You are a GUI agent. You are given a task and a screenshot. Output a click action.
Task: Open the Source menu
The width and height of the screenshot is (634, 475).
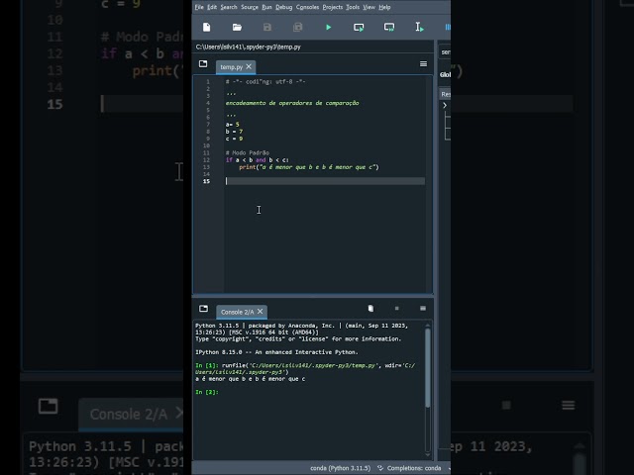(250, 7)
